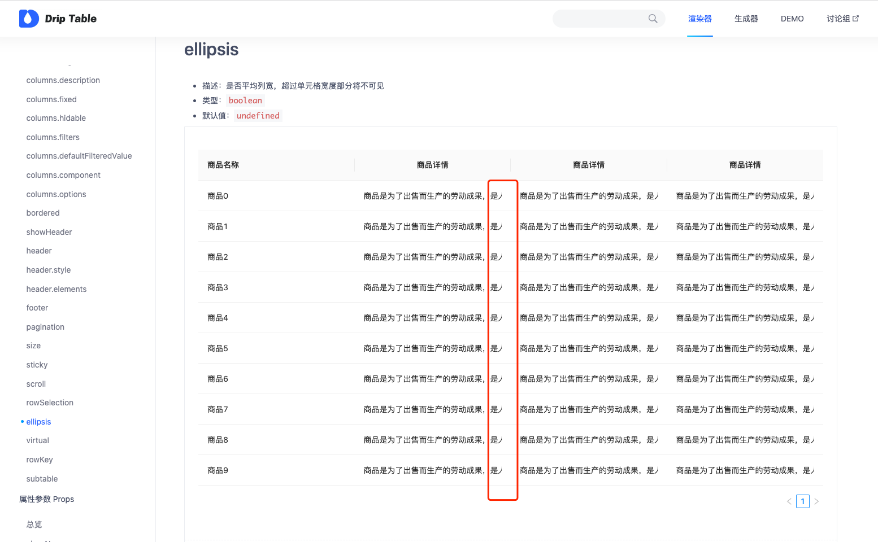Open 总览 in sidebar
The width and height of the screenshot is (878, 542).
click(34, 524)
